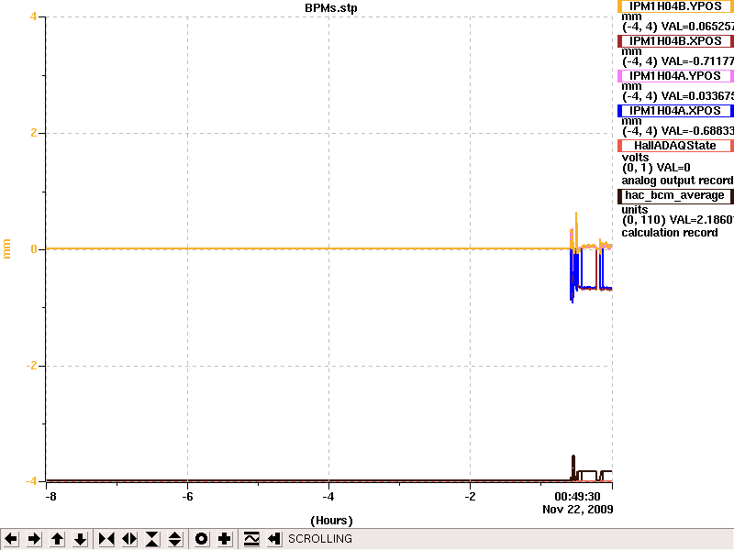Click the waveform refresh toolbar icon
The height and width of the screenshot is (550, 734).
pos(251,539)
